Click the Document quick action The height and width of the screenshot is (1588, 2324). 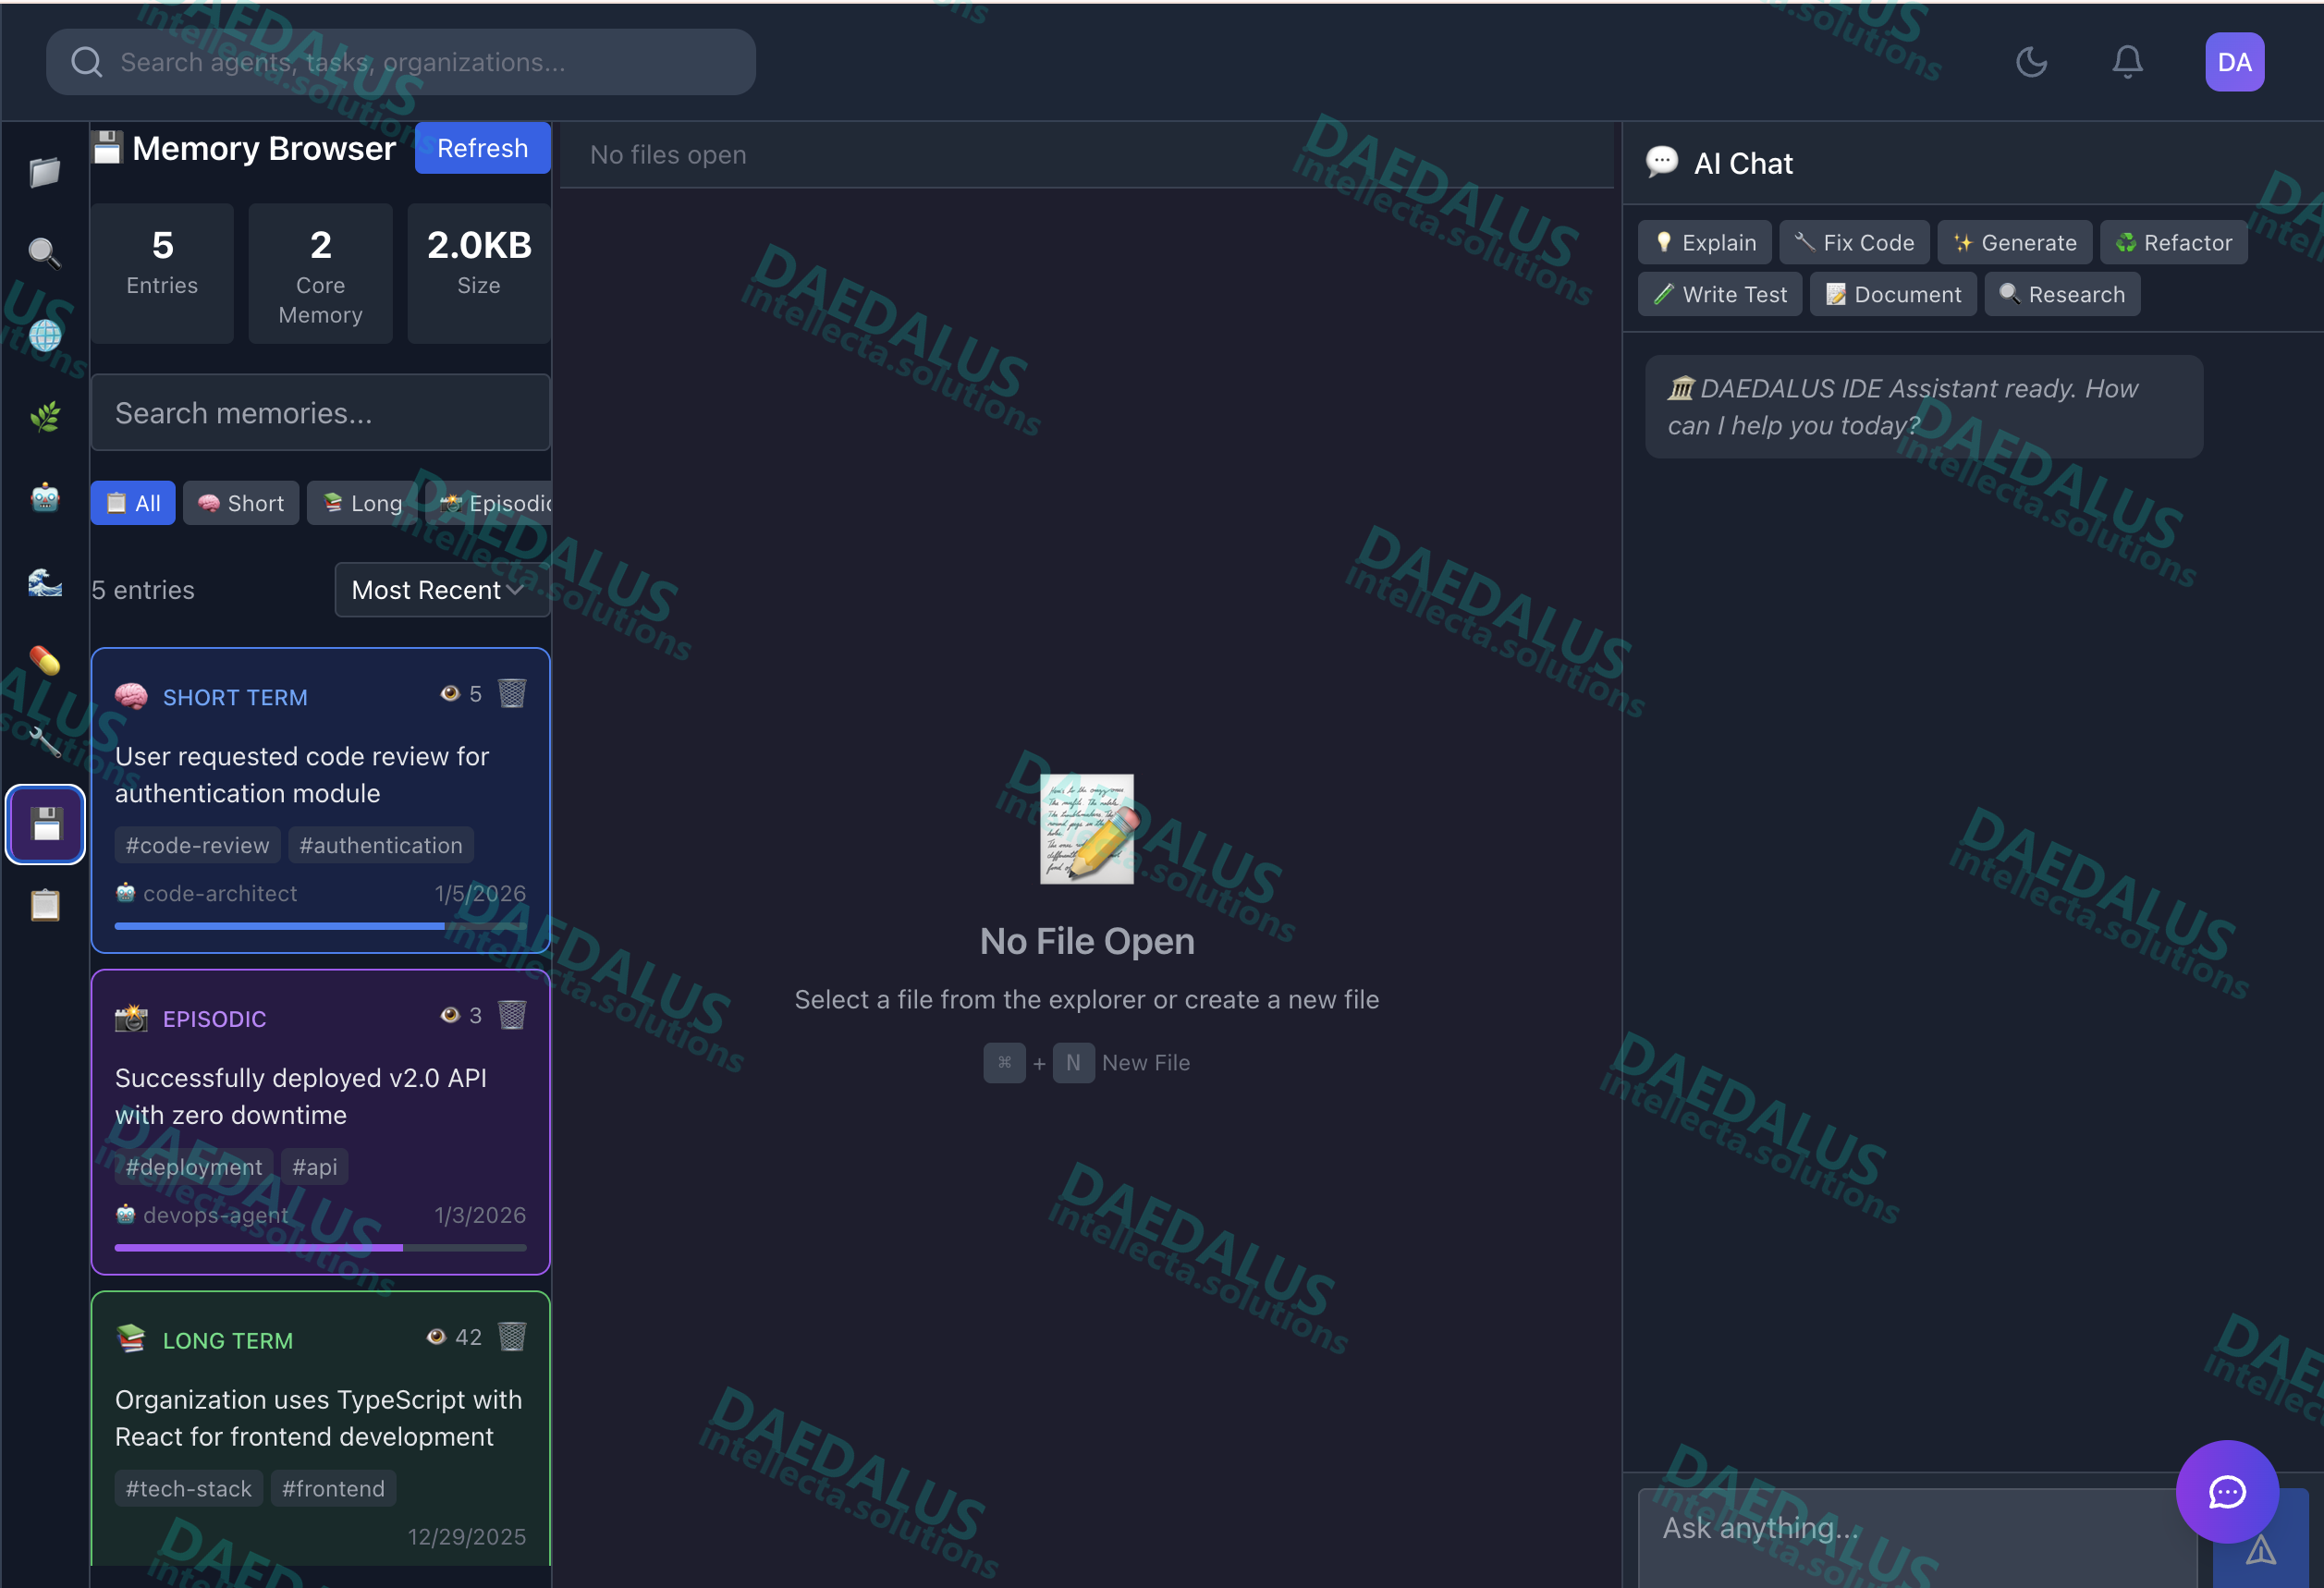point(1893,295)
